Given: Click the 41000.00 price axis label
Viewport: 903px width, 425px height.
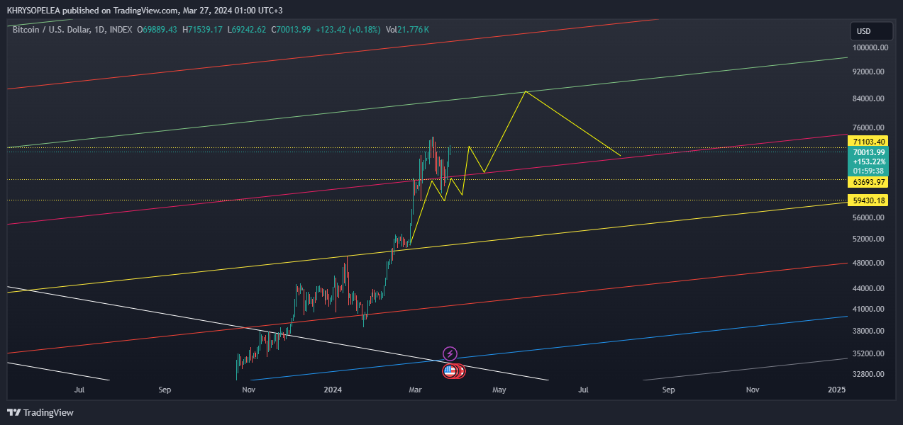Looking at the screenshot, I should [x=870, y=309].
